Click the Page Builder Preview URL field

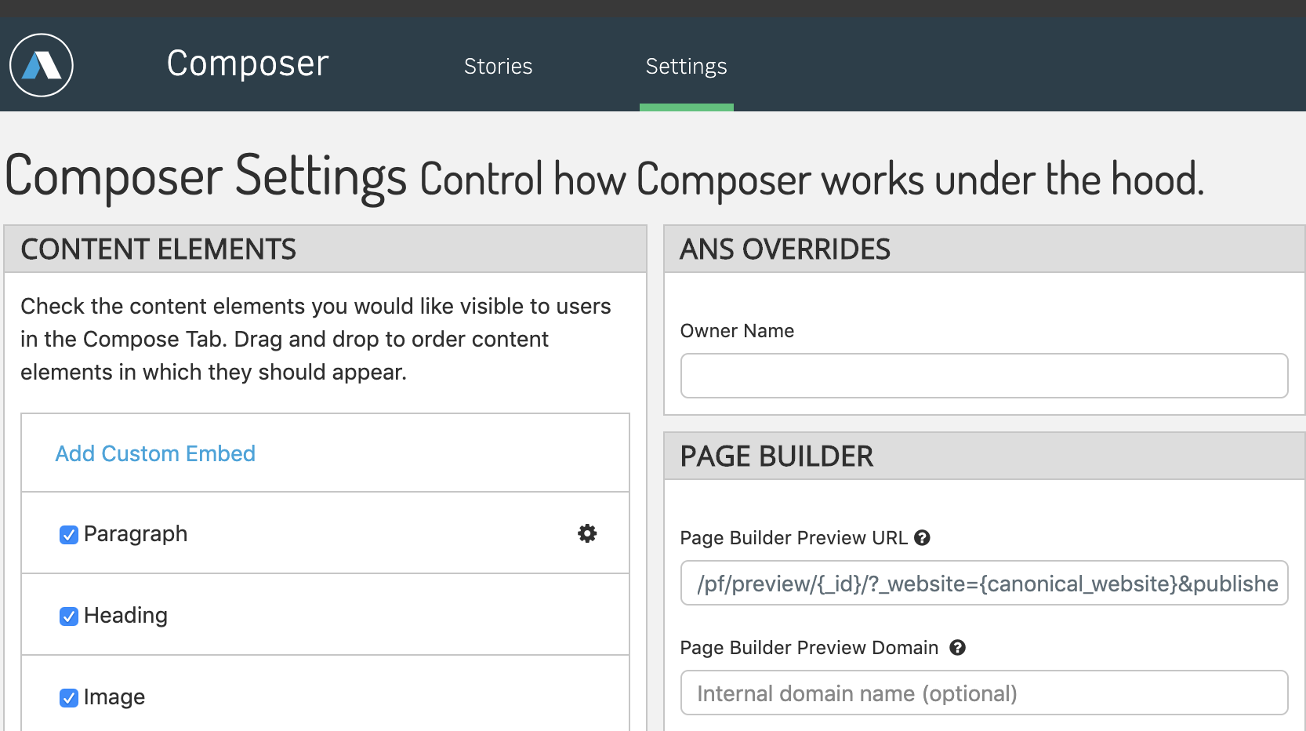984,583
